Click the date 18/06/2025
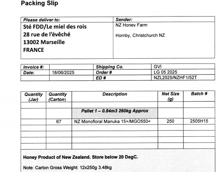Viewport: 217px width, 172px height. [63, 73]
